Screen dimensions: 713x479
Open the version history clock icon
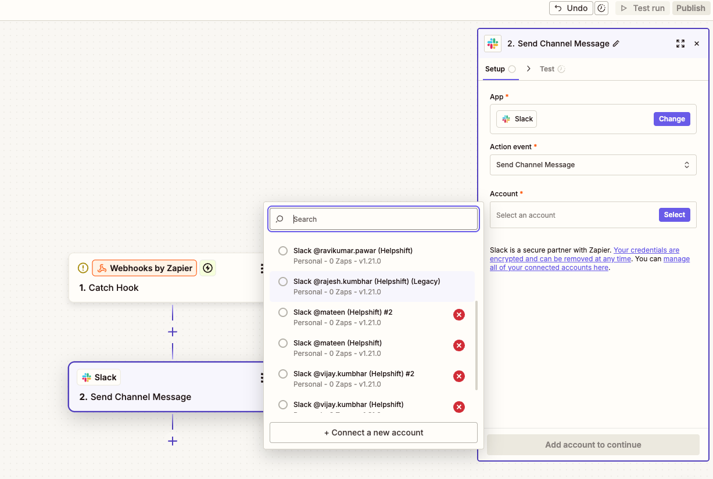[x=602, y=8]
